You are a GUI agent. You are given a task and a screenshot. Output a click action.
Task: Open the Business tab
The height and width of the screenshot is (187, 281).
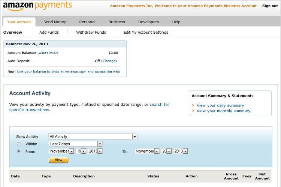pos(117,22)
